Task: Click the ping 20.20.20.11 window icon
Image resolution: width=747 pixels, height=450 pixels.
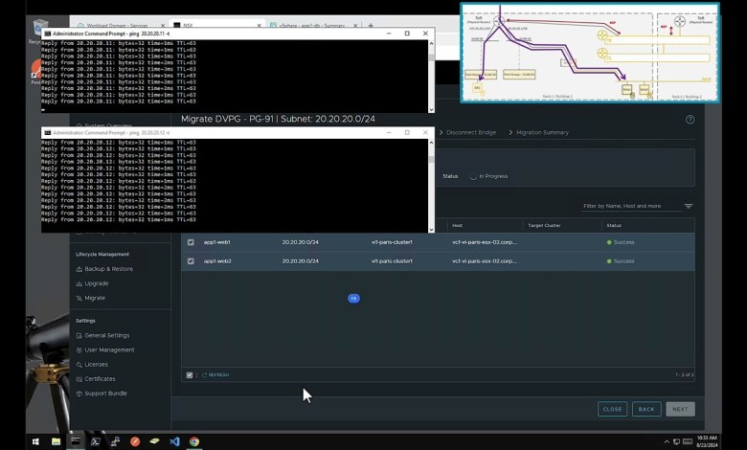Action: 47,34
